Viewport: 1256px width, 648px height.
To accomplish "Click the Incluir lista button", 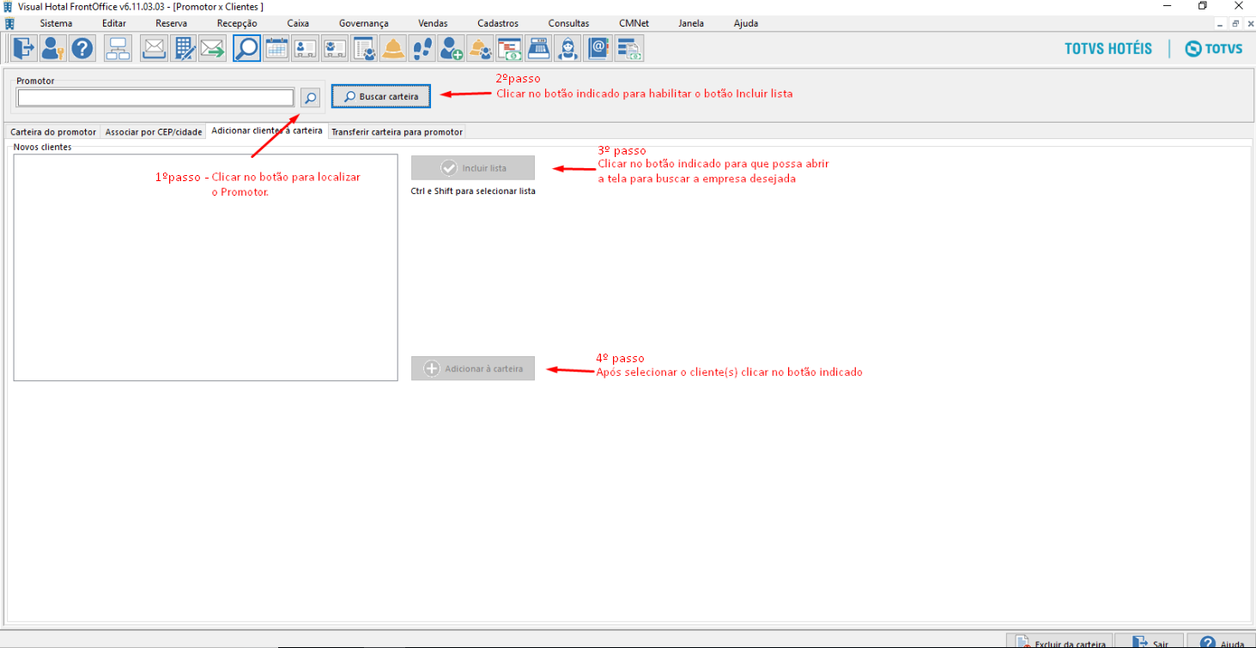I will 473,167.
